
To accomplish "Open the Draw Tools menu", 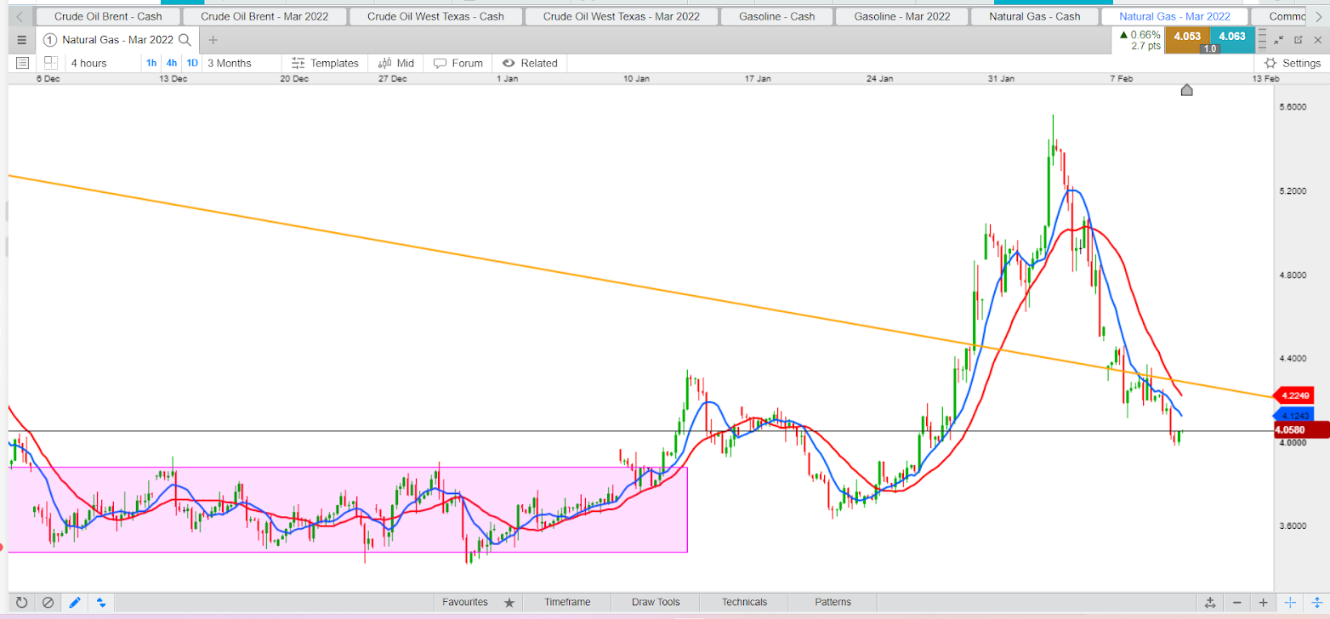I will click(656, 602).
